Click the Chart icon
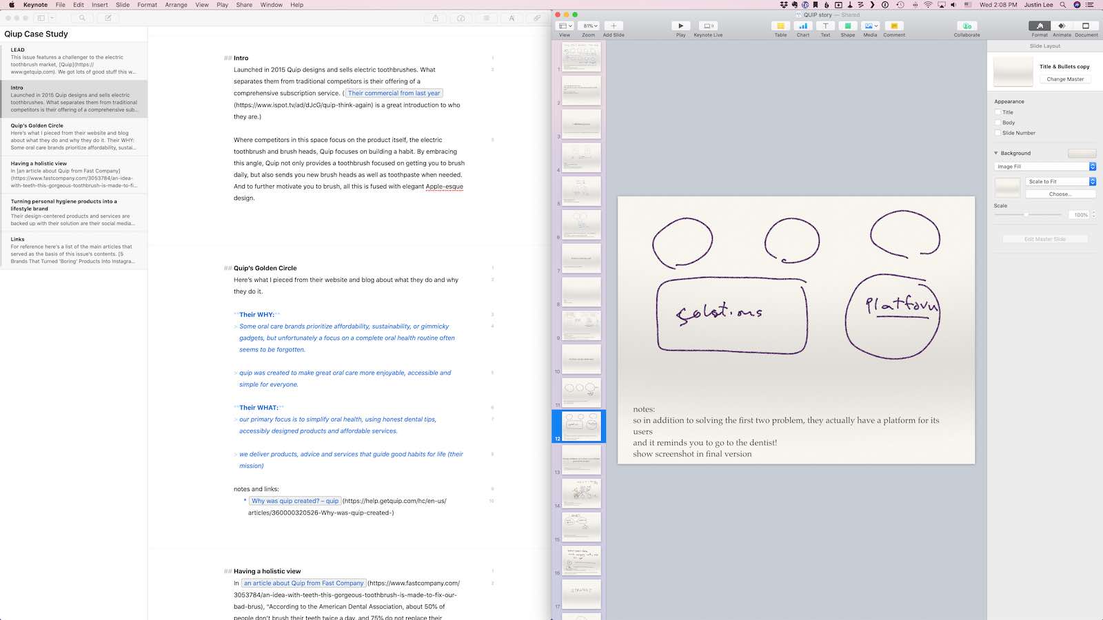Image resolution: width=1103 pixels, height=620 pixels. (803, 26)
